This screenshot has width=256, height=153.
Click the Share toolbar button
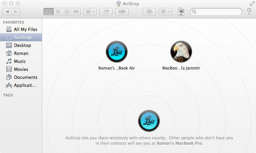[x=106, y=12]
